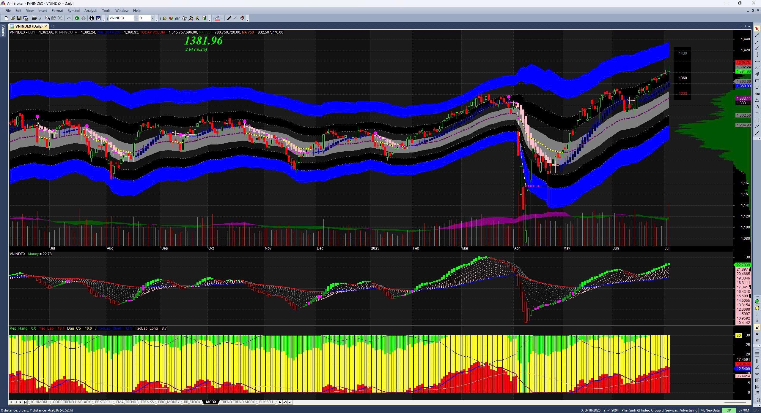Open the Analysis menu
This screenshot has width=761, height=413.
pyautogui.click(x=91, y=11)
